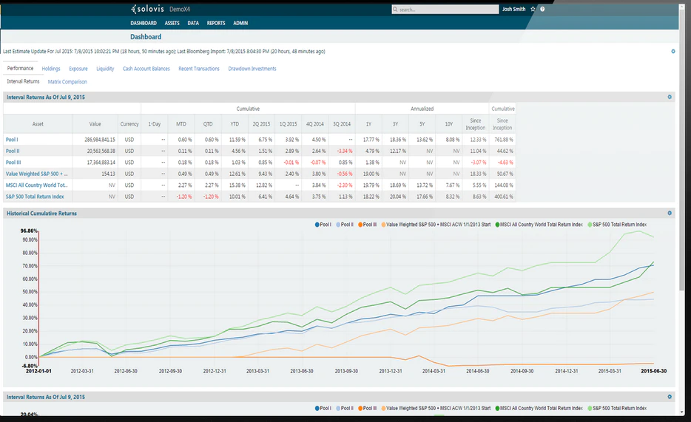Toggle Pool I series in the chart legend
Image resolution: width=691 pixels, height=422 pixels.
(x=323, y=225)
